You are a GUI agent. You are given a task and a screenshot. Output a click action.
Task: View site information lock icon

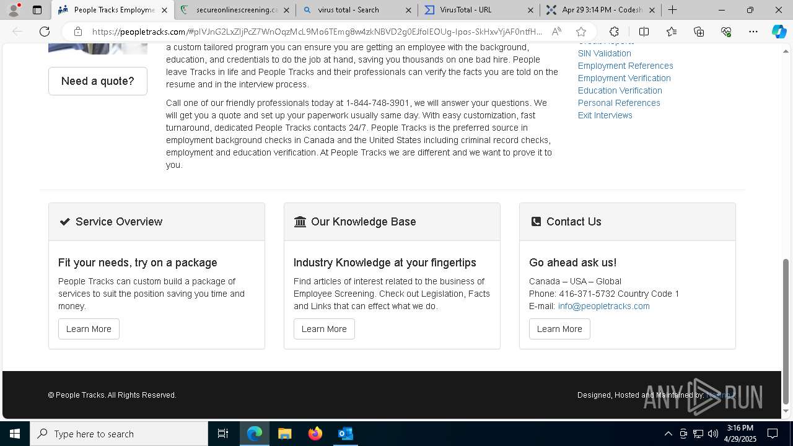pyautogui.click(x=77, y=32)
